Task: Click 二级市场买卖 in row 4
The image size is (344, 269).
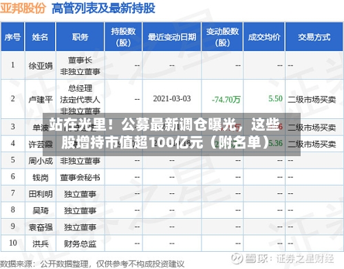Action: tap(312, 144)
